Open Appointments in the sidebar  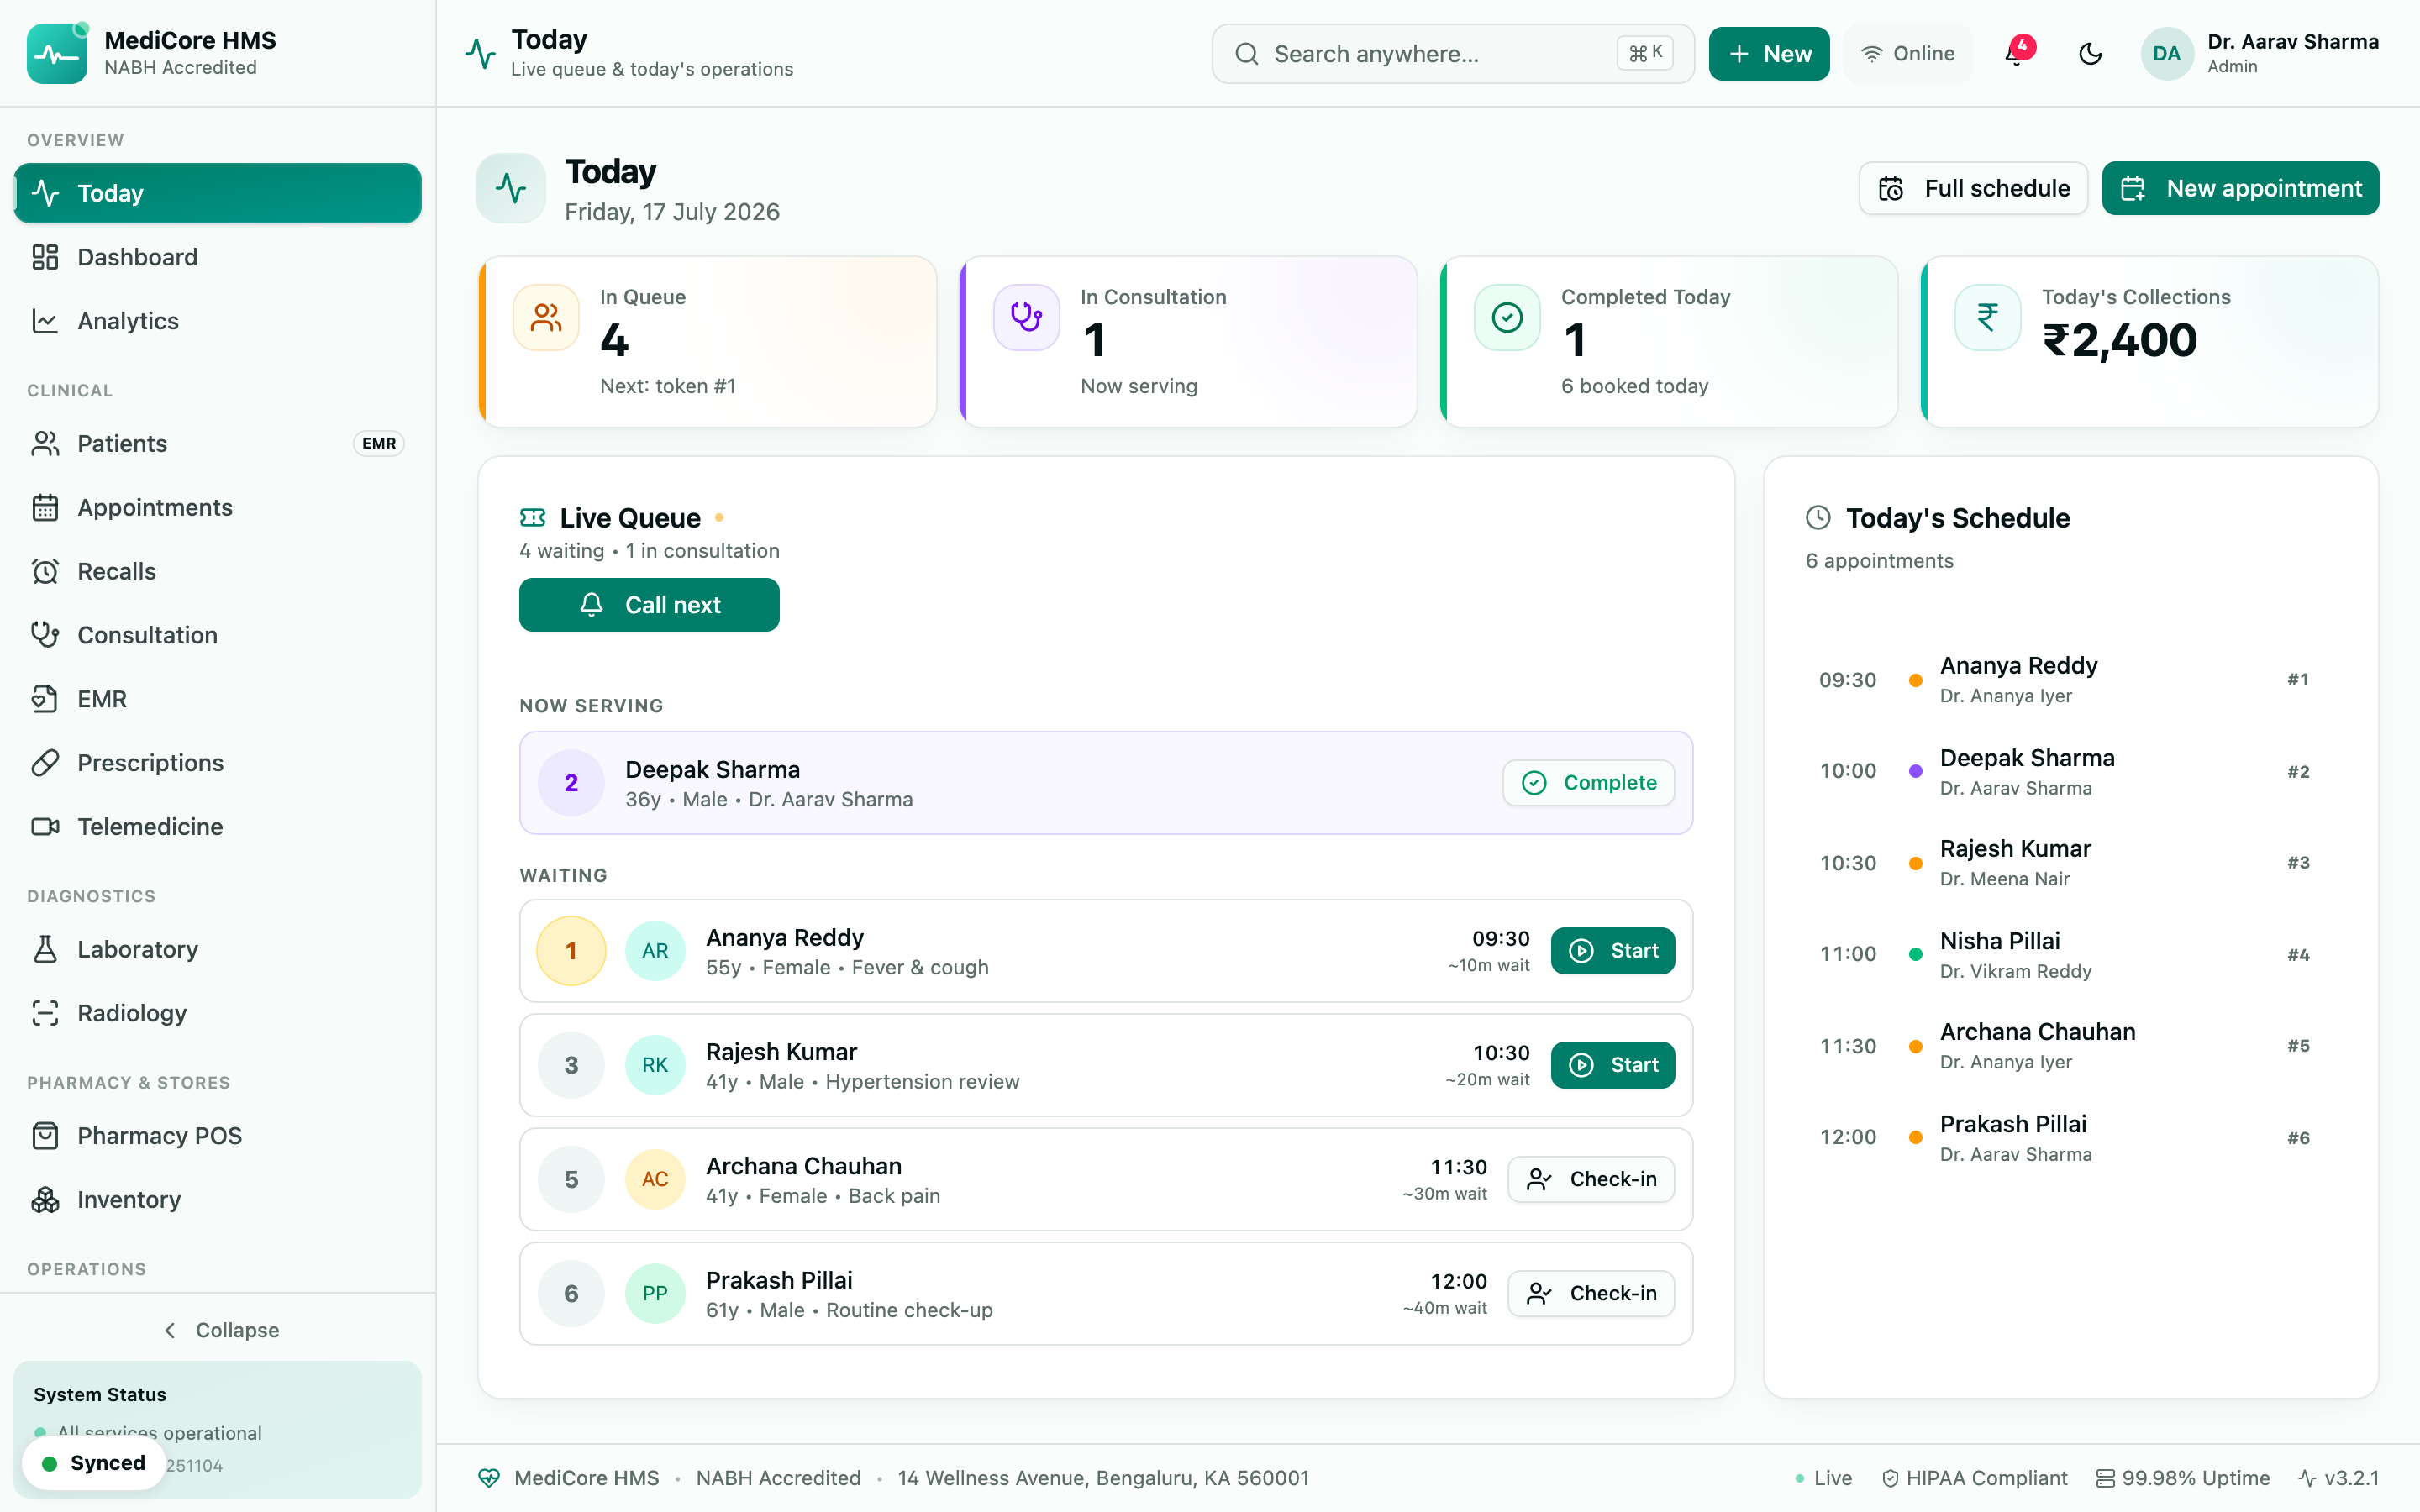pyautogui.click(x=218, y=508)
